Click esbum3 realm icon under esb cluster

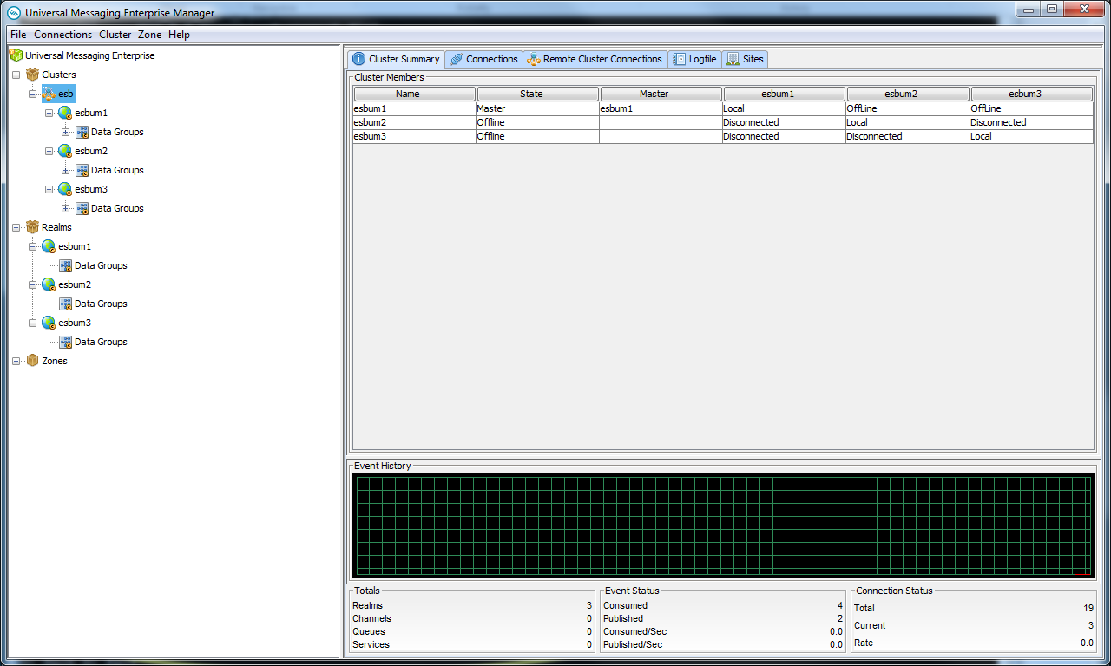point(65,189)
